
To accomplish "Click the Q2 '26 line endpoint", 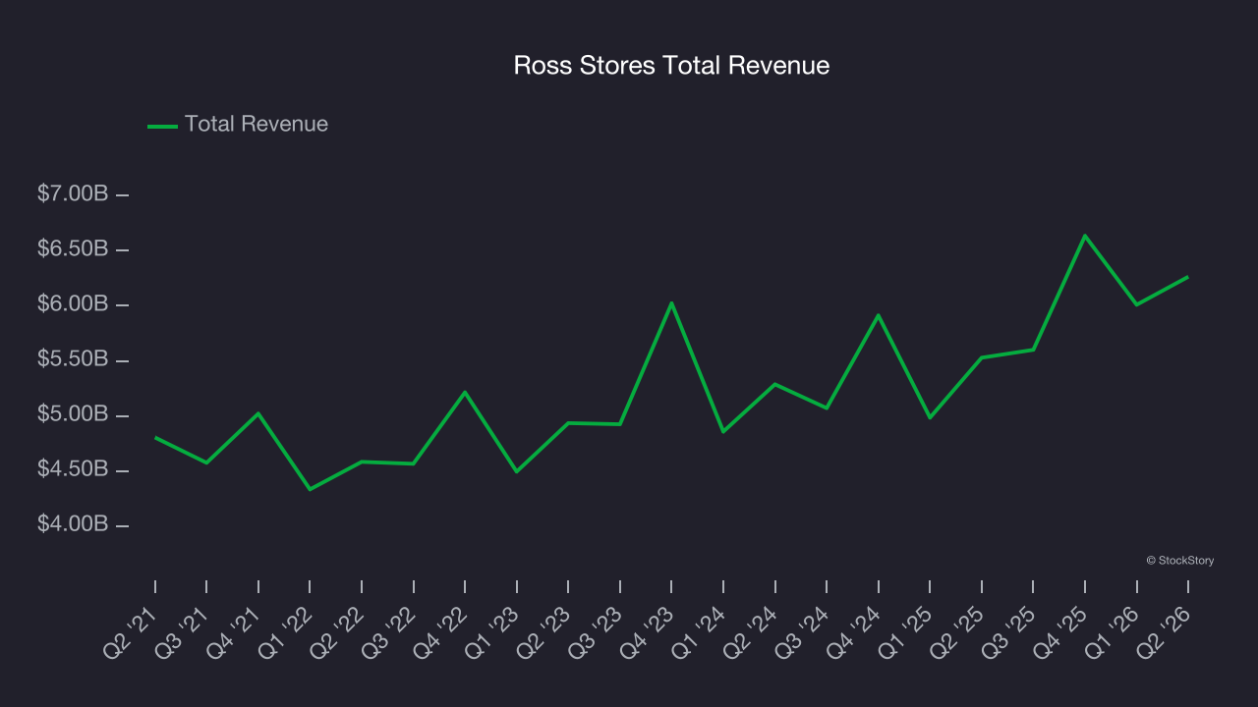I will pos(1187,277).
